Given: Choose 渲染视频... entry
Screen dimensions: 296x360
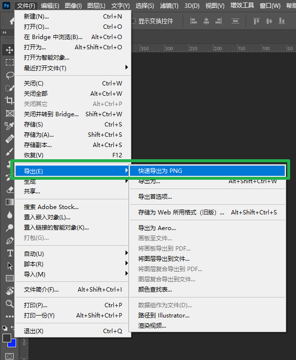Looking at the screenshot, I should (208, 325).
